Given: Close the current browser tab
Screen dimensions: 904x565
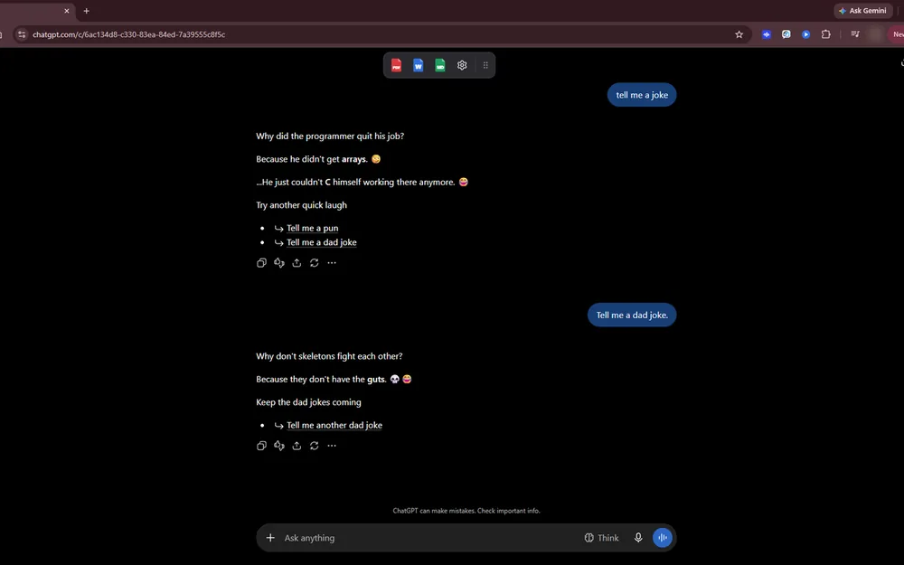Looking at the screenshot, I should tap(67, 10).
